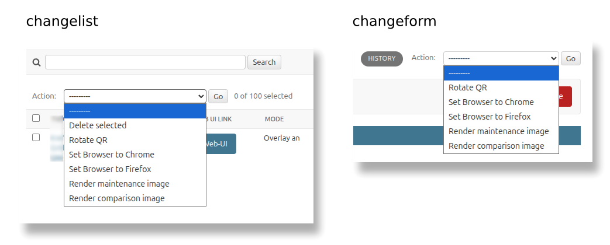Choose Render comparison image in changeform
This screenshot has width=610, height=245.
497,146
